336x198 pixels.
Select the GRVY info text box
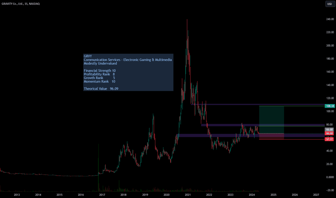(x=128, y=72)
